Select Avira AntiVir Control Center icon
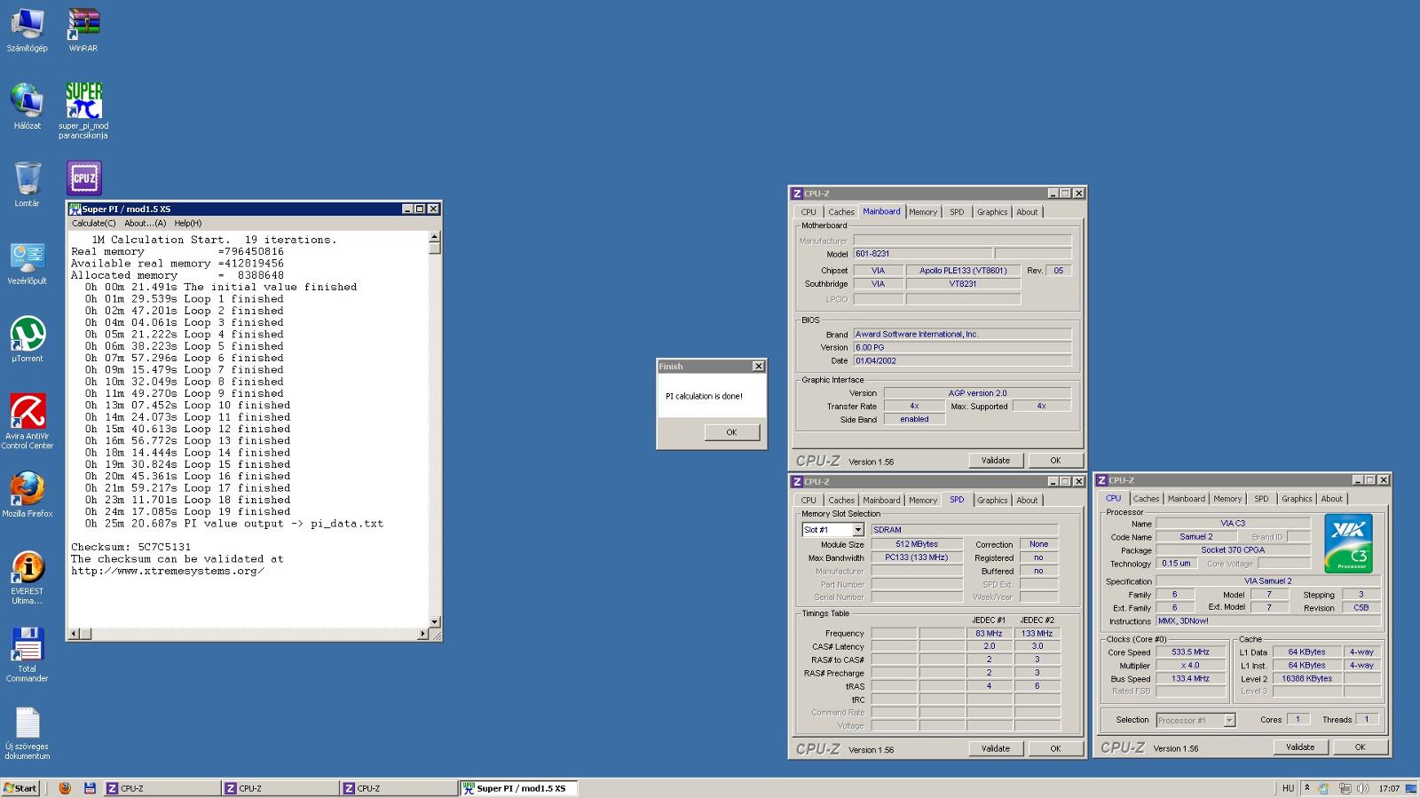The height and width of the screenshot is (798, 1420). [27, 422]
